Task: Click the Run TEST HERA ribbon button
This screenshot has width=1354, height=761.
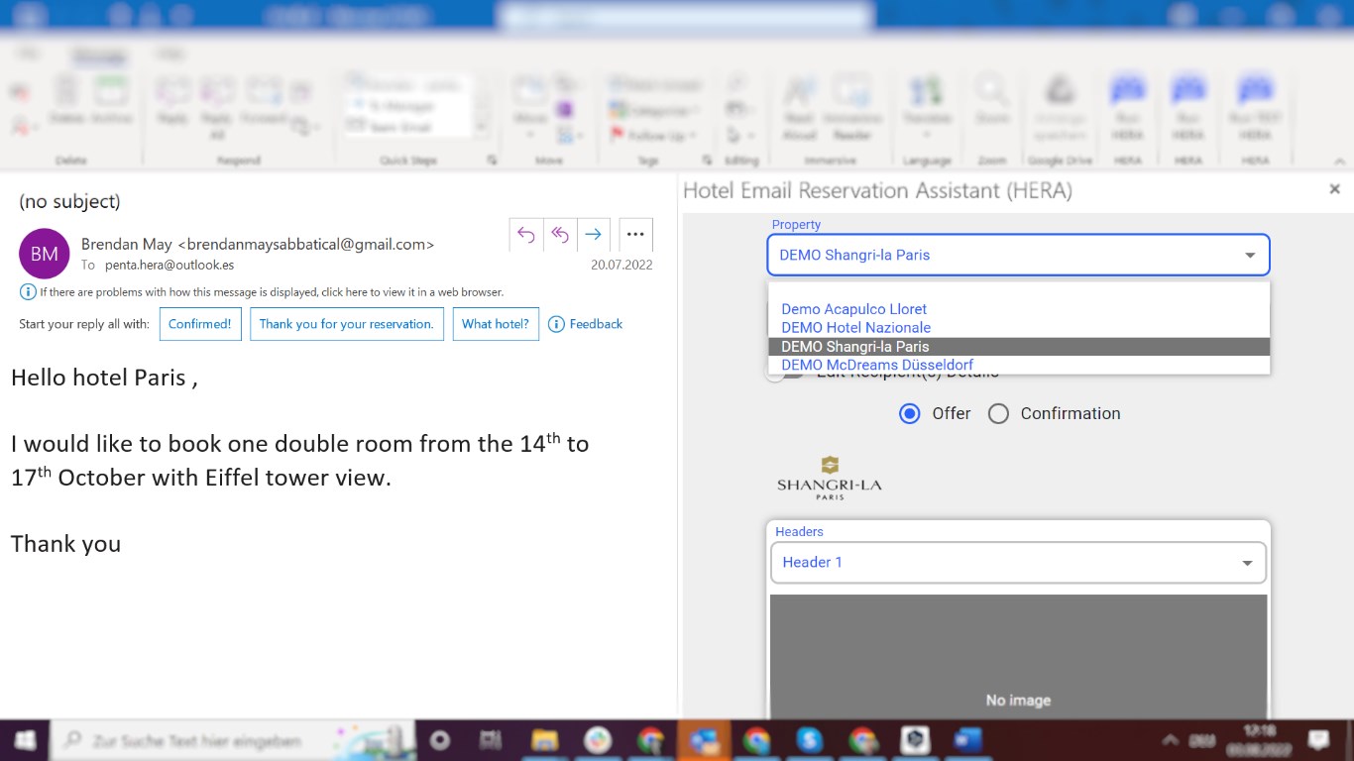Action: (x=1255, y=107)
